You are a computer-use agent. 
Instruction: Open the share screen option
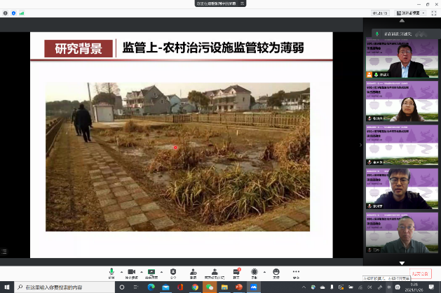point(151,271)
